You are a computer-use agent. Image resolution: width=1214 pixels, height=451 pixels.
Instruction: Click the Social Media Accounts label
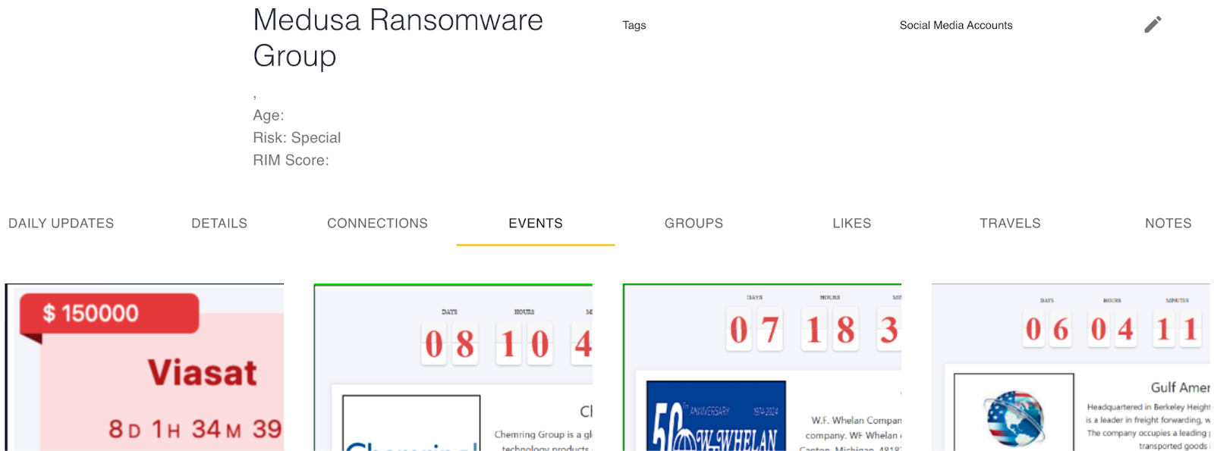[x=955, y=25]
